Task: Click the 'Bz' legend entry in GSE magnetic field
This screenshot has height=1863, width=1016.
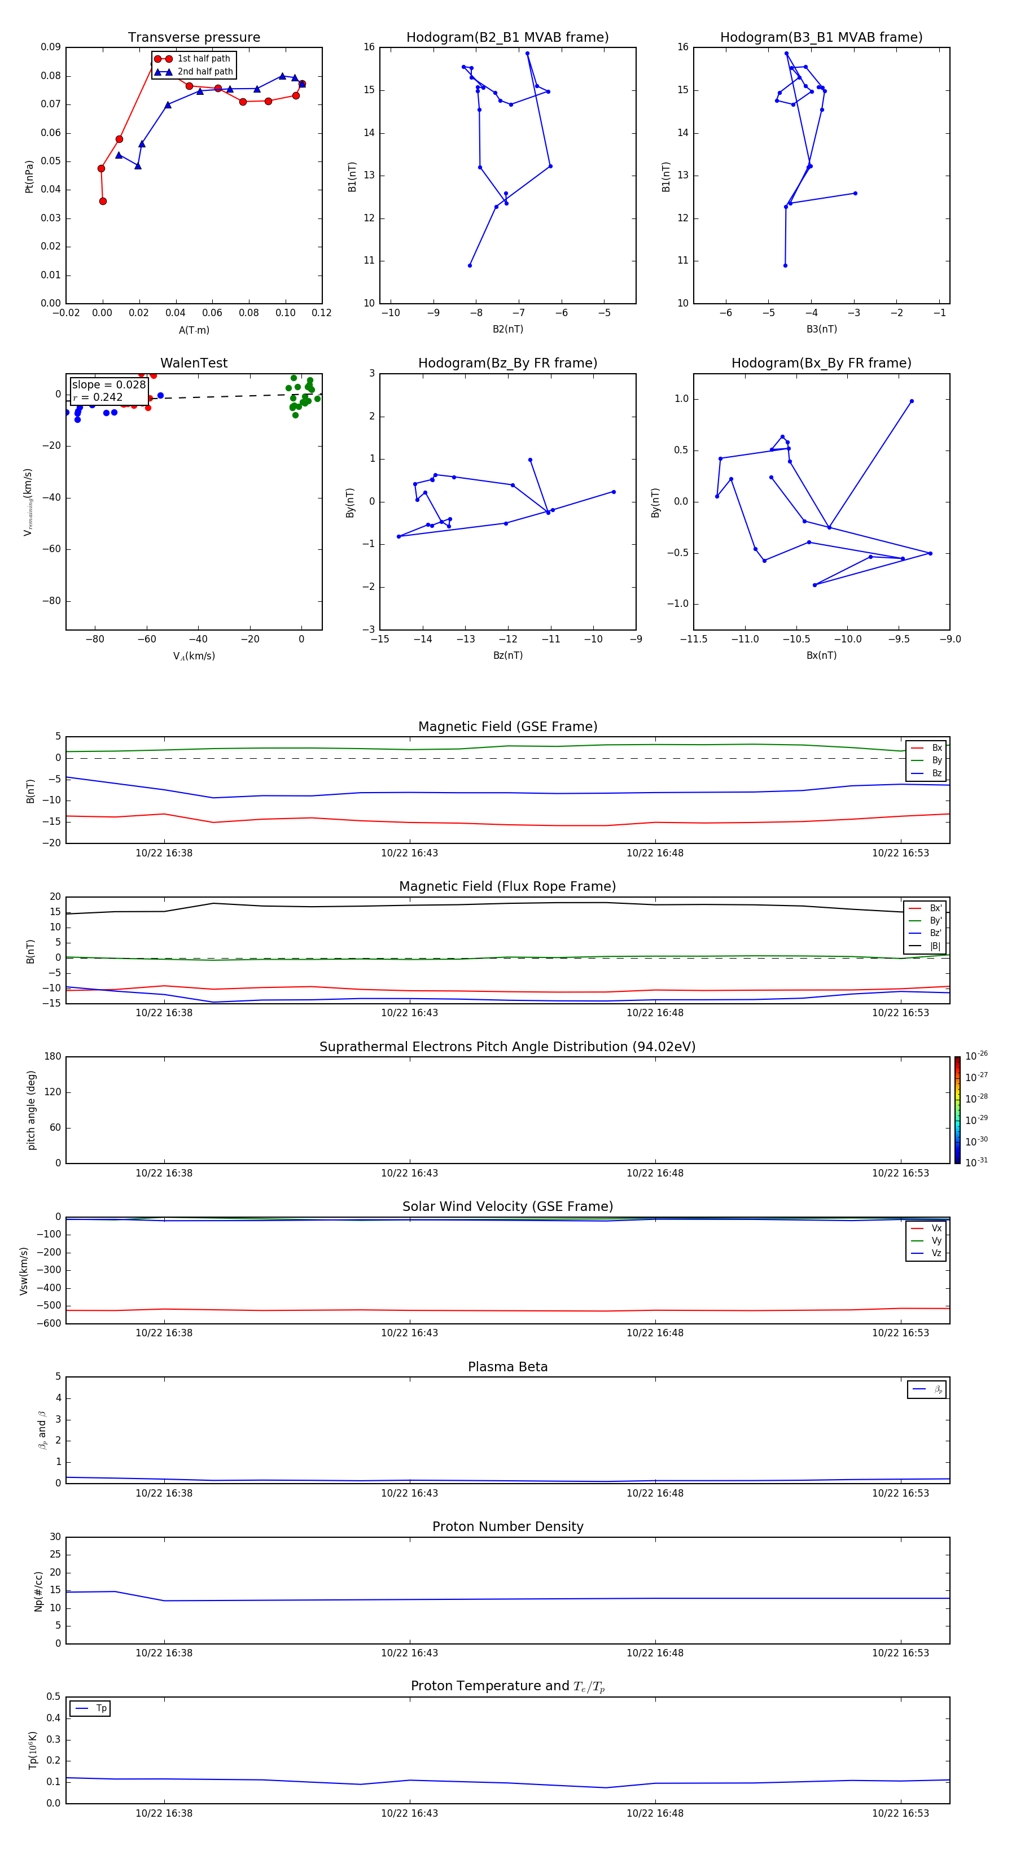Action: point(926,773)
